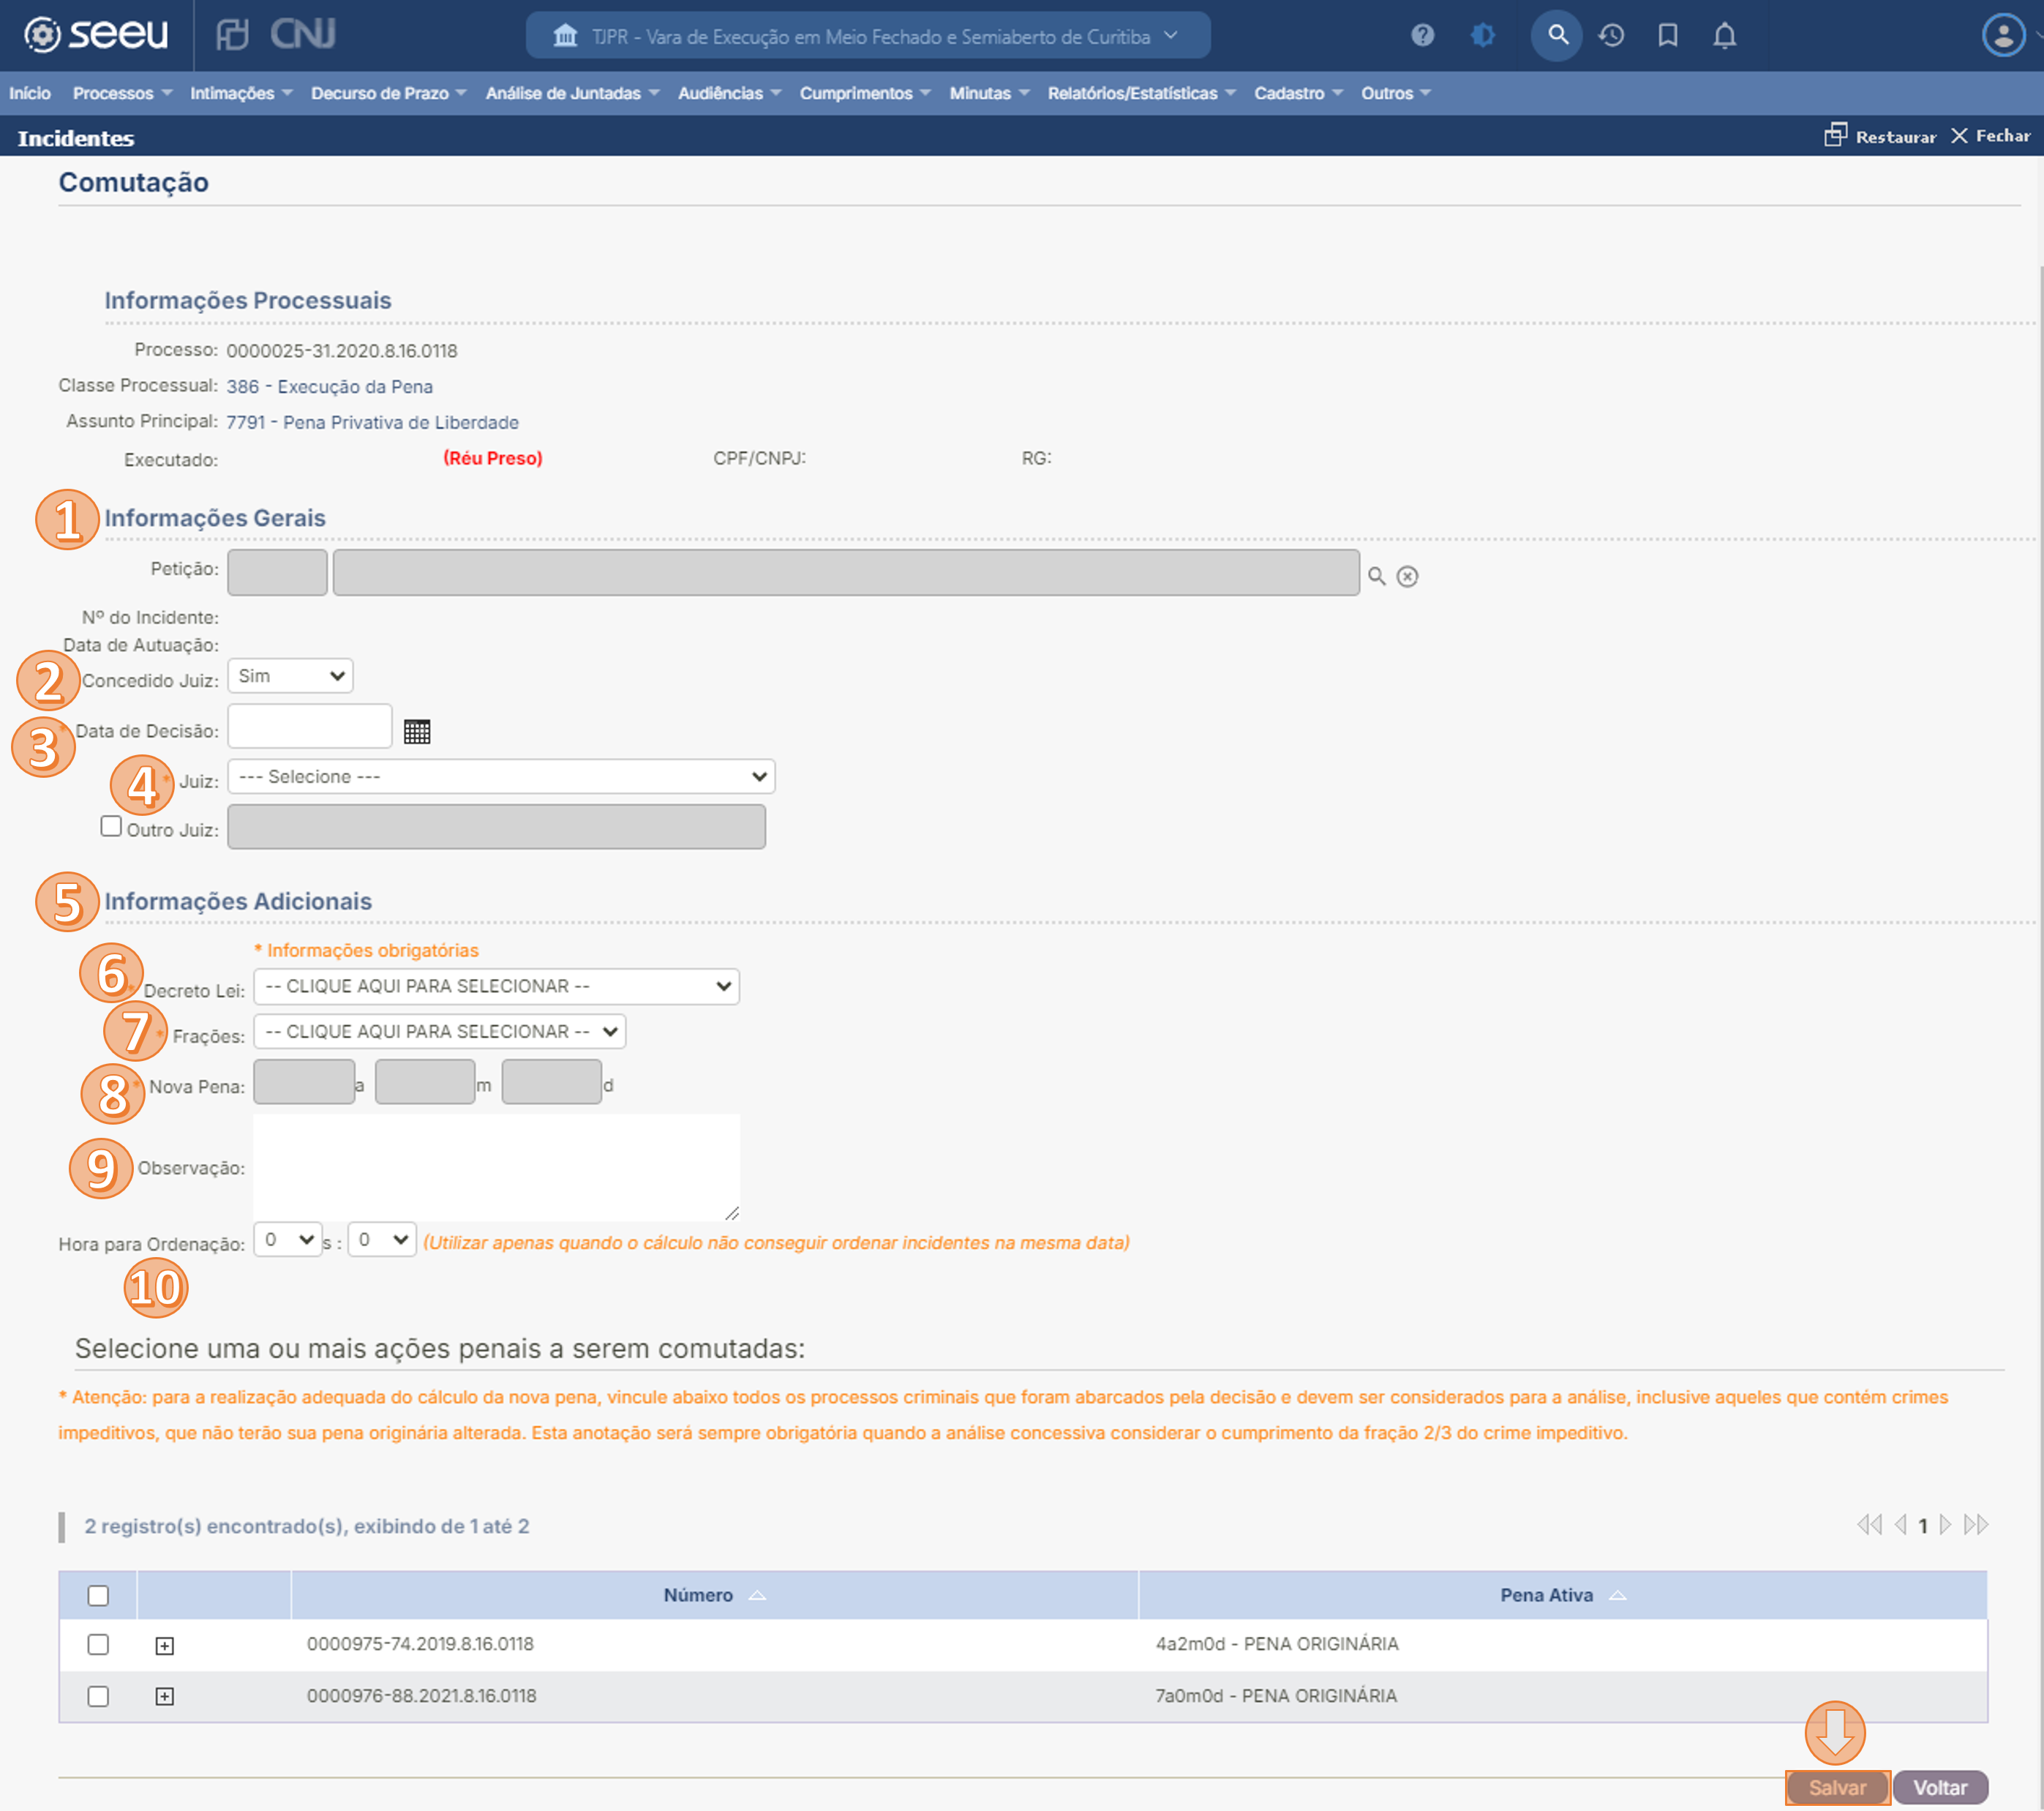This screenshot has height=1811, width=2044.
Task: Open the Análise de Juntadas menu
Action: pos(572,93)
